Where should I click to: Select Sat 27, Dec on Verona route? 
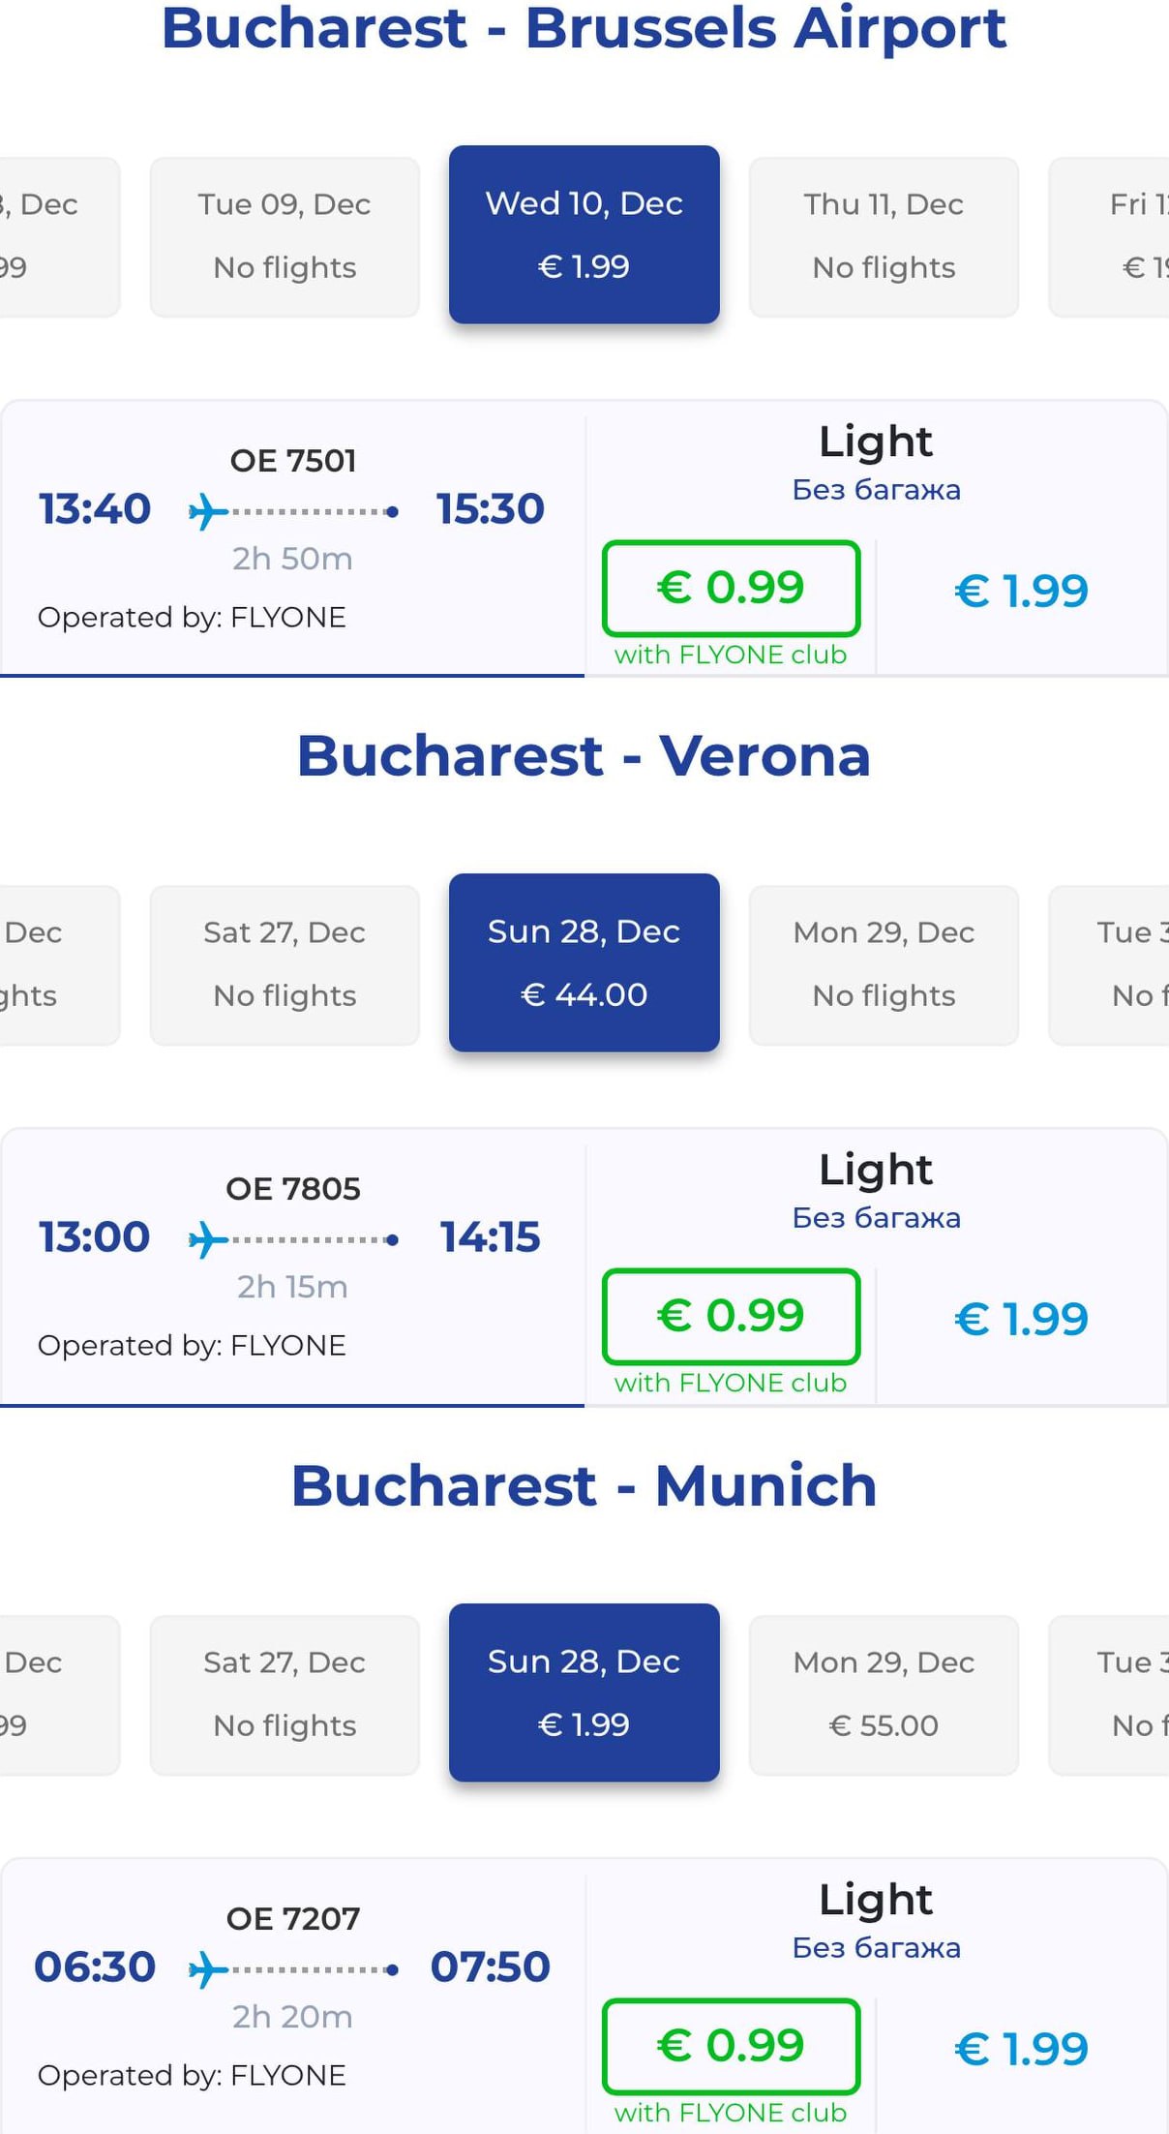click(285, 963)
